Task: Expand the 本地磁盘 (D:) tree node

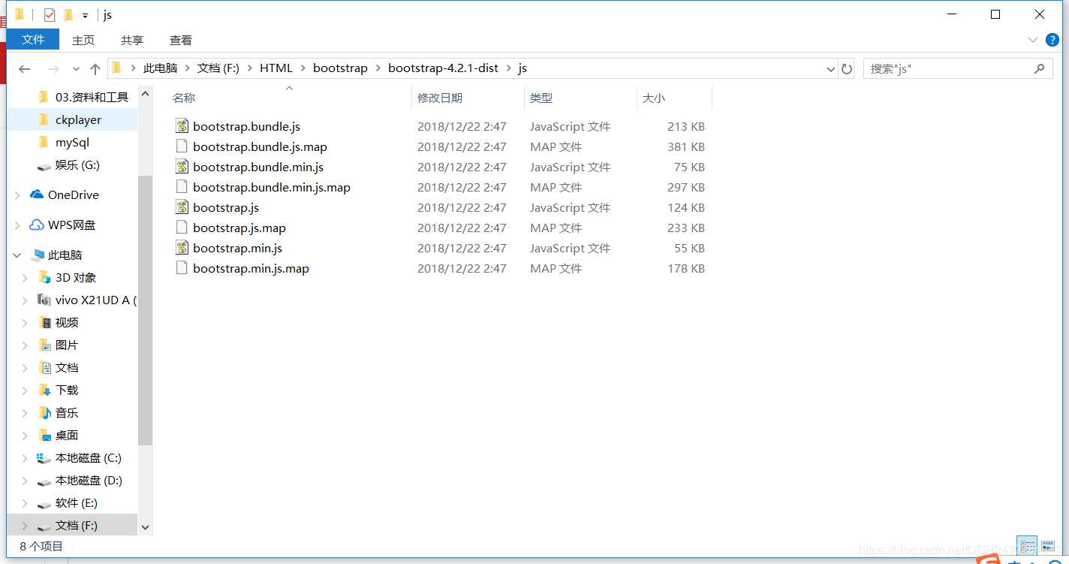Action: [x=25, y=481]
